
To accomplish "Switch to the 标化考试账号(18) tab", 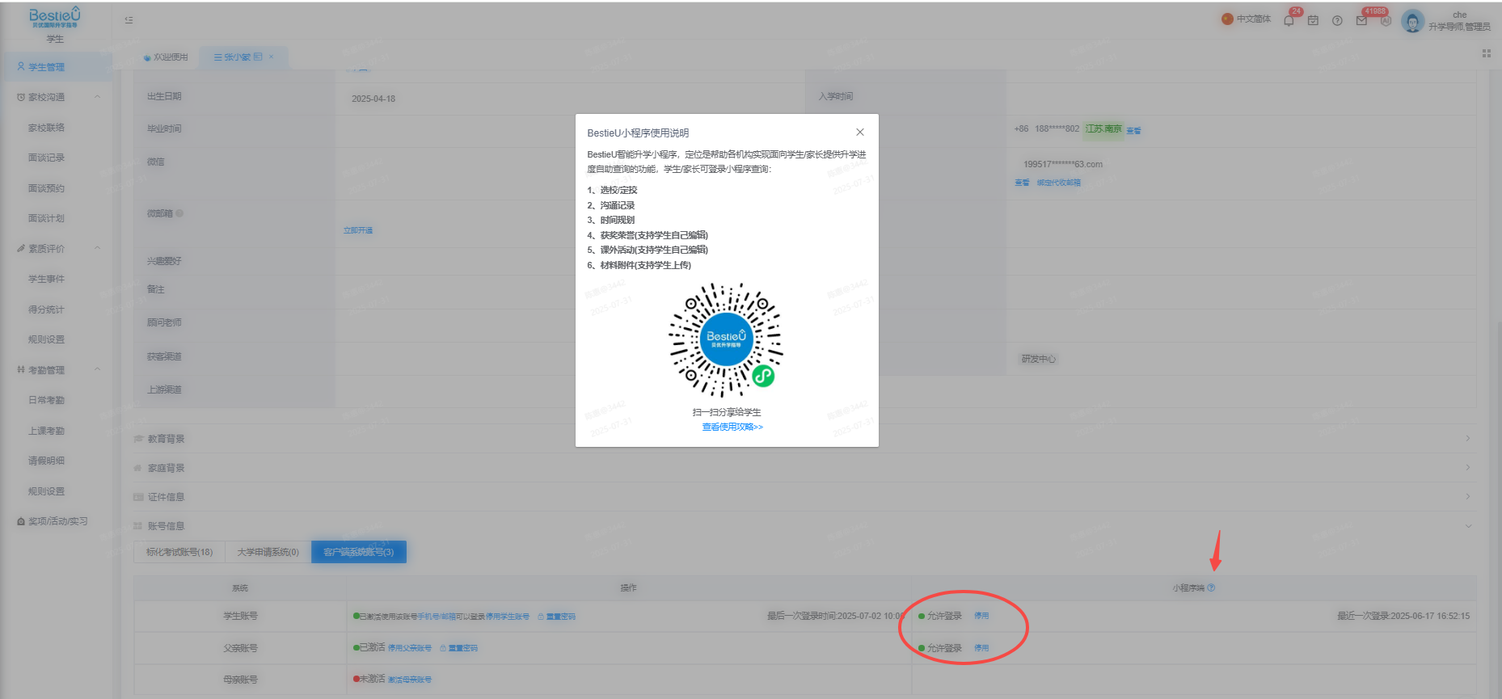I will 179,552.
